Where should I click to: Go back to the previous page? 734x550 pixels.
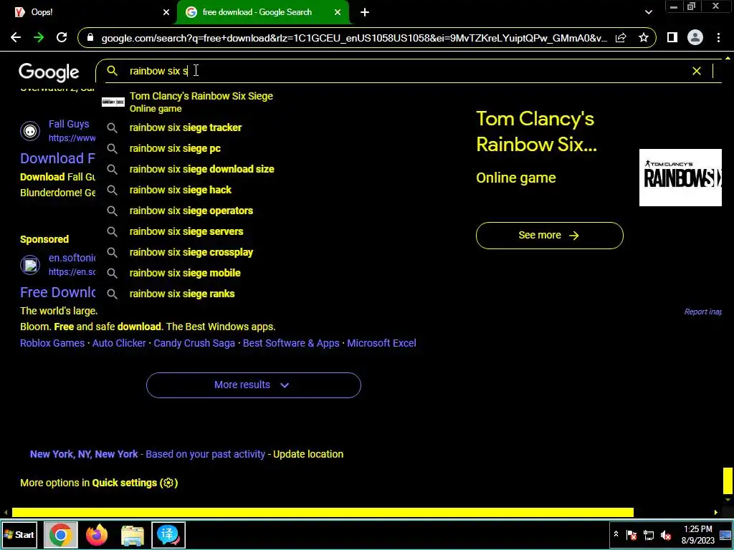(16, 38)
